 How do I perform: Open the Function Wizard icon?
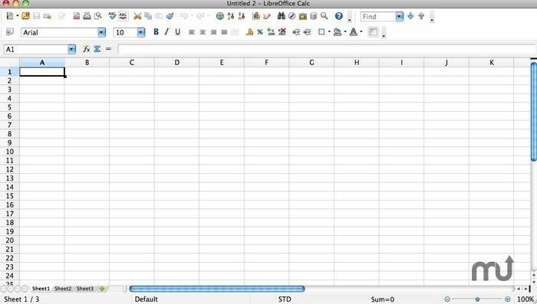point(86,49)
